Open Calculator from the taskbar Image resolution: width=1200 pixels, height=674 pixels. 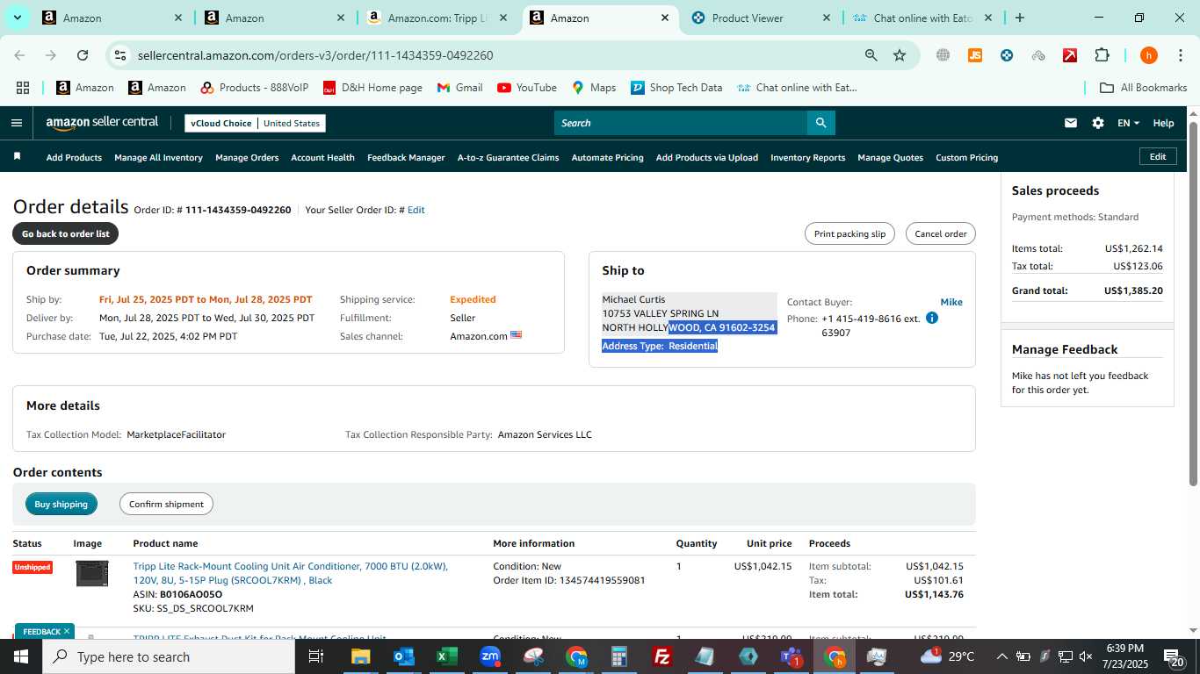(619, 656)
